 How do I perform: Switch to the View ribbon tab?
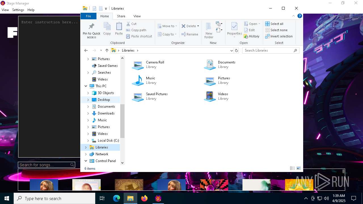coord(137,16)
